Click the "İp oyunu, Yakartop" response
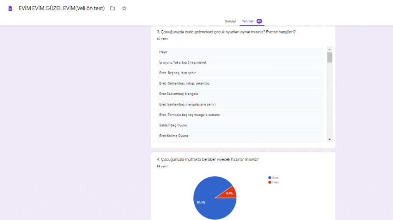This screenshot has width=393, height=220. 240,62
